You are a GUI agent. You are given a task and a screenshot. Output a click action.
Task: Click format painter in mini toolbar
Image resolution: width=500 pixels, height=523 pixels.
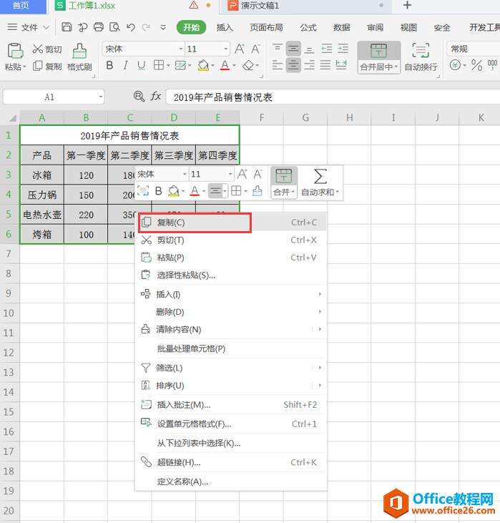[x=258, y=191]
